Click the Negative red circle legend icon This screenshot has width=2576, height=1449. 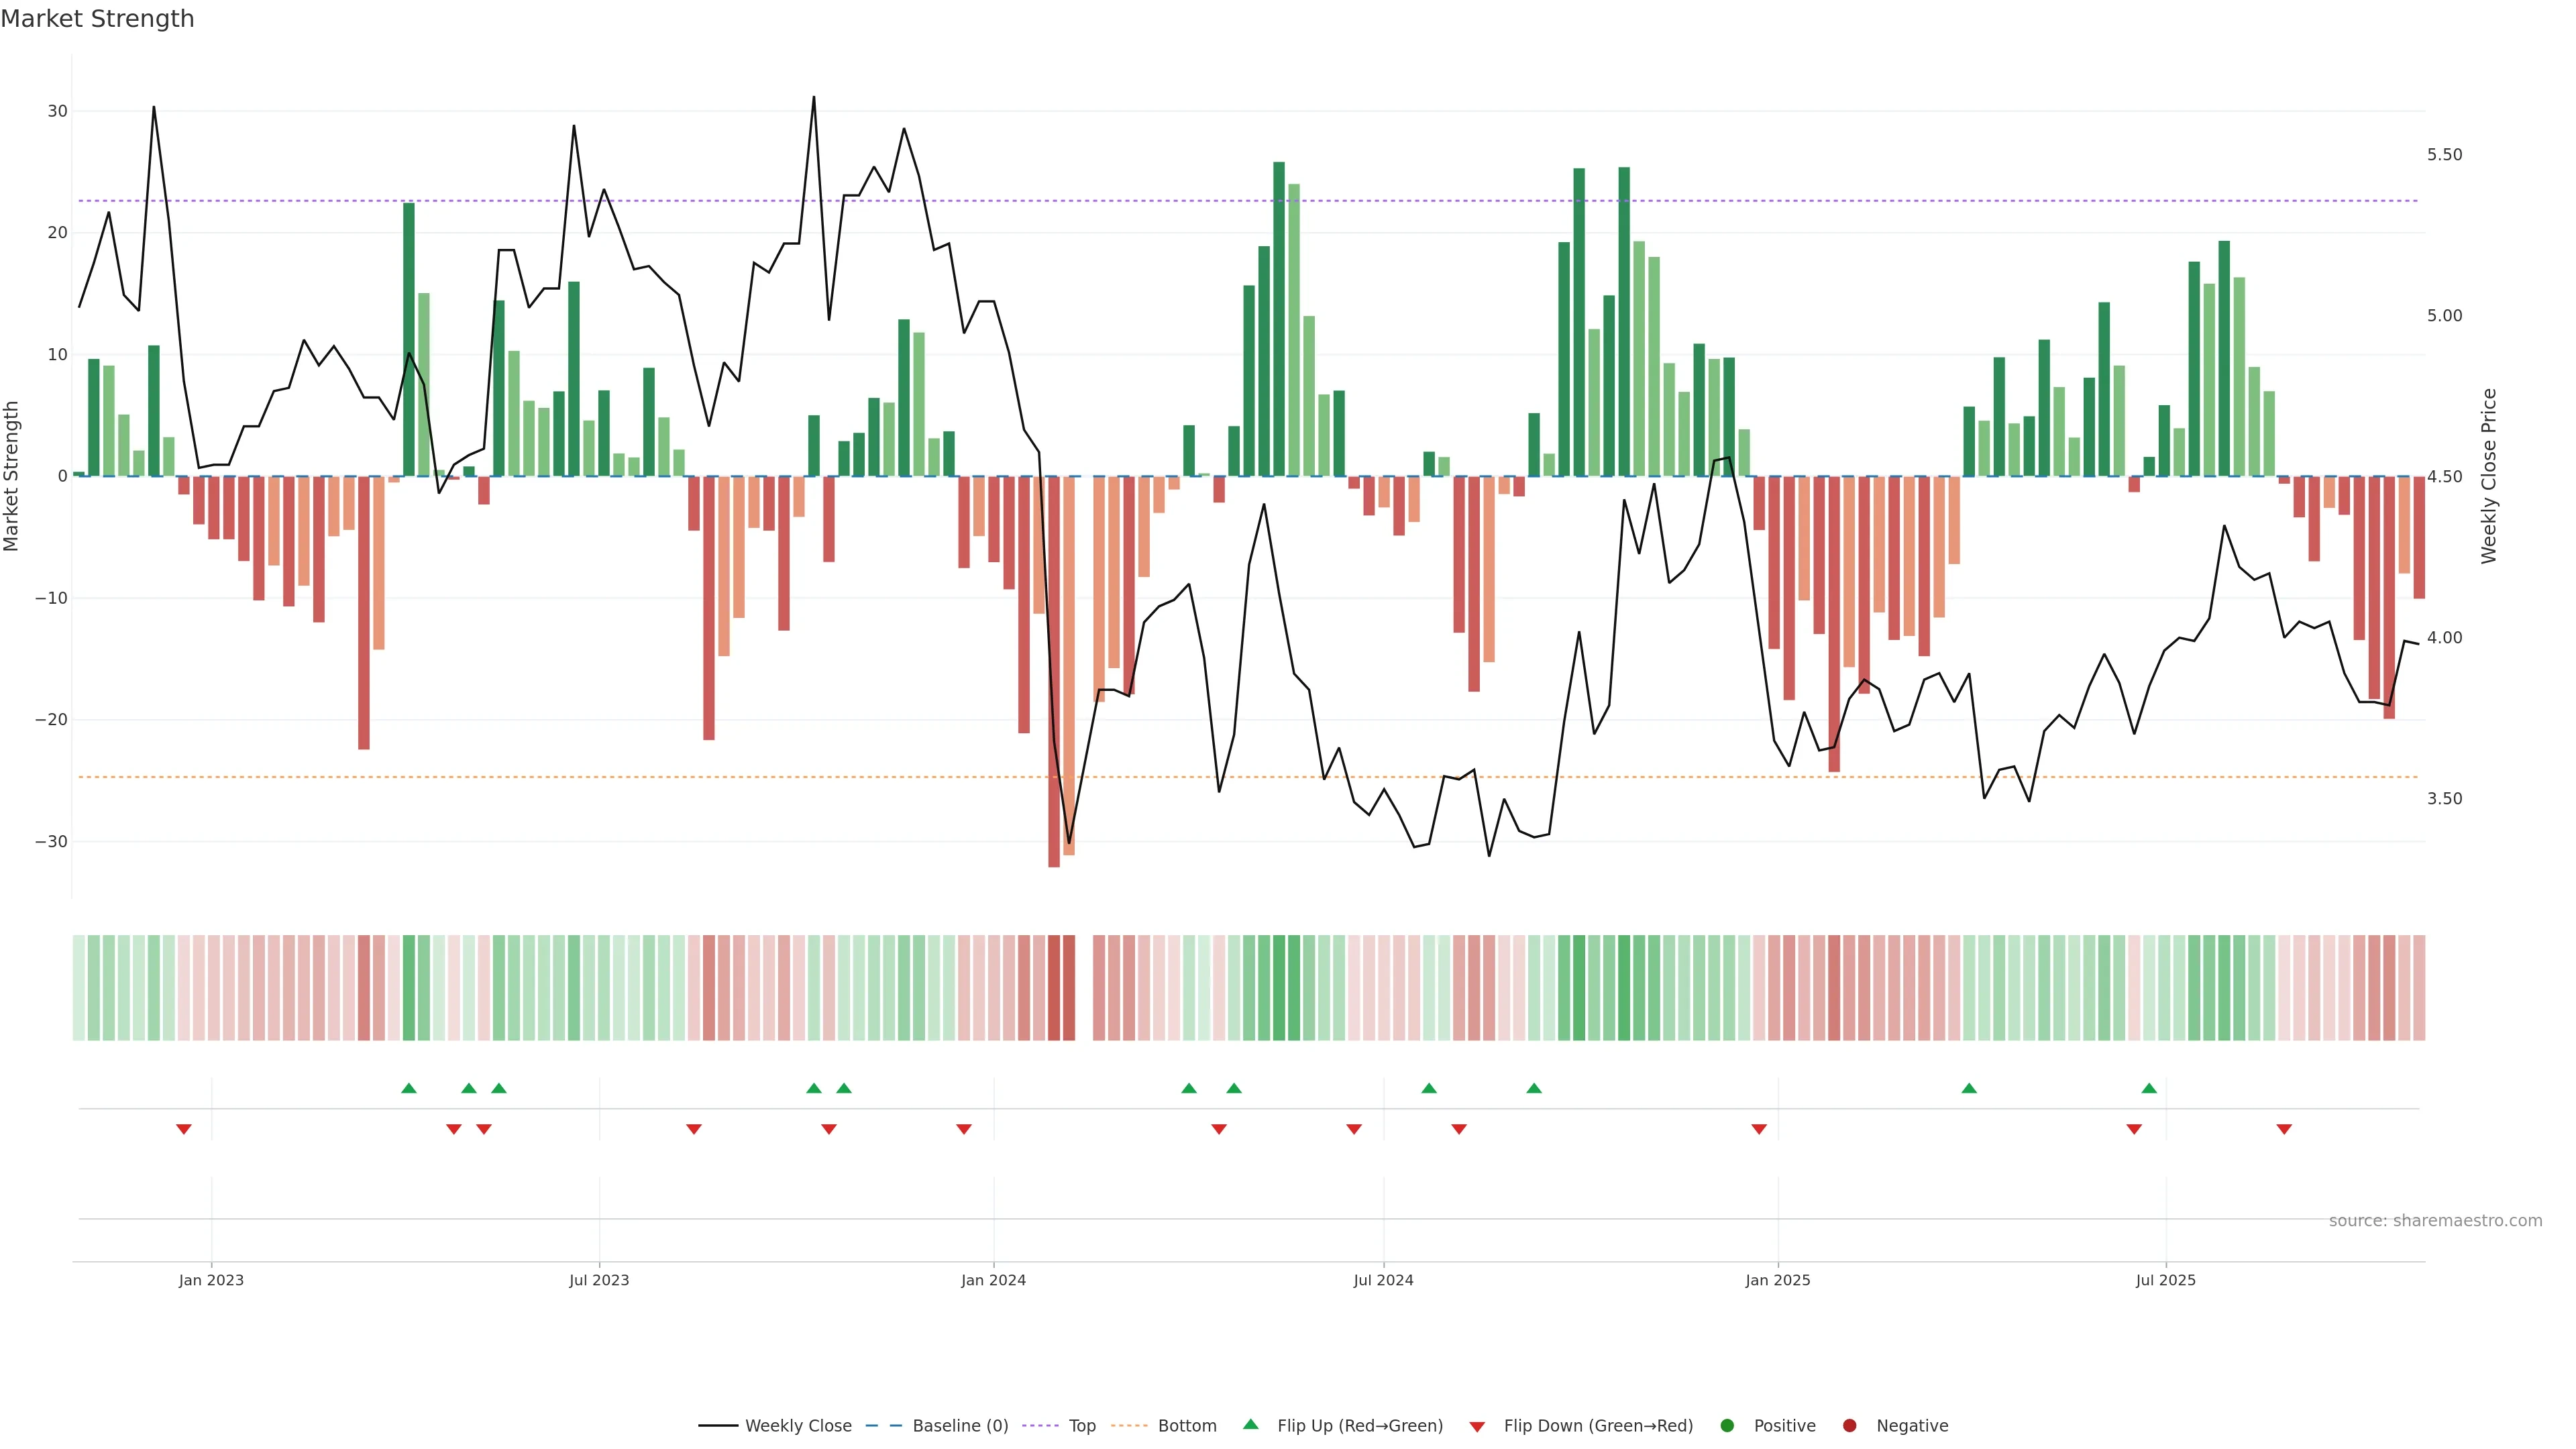tap(1849, 1426)
